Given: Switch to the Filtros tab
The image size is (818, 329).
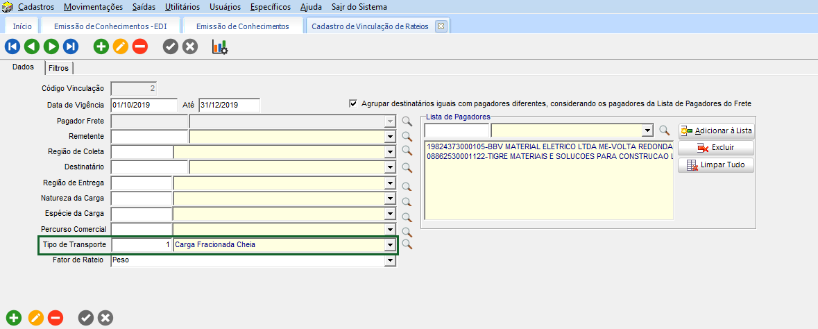Looking at the screenshot, I should (59, 68).
